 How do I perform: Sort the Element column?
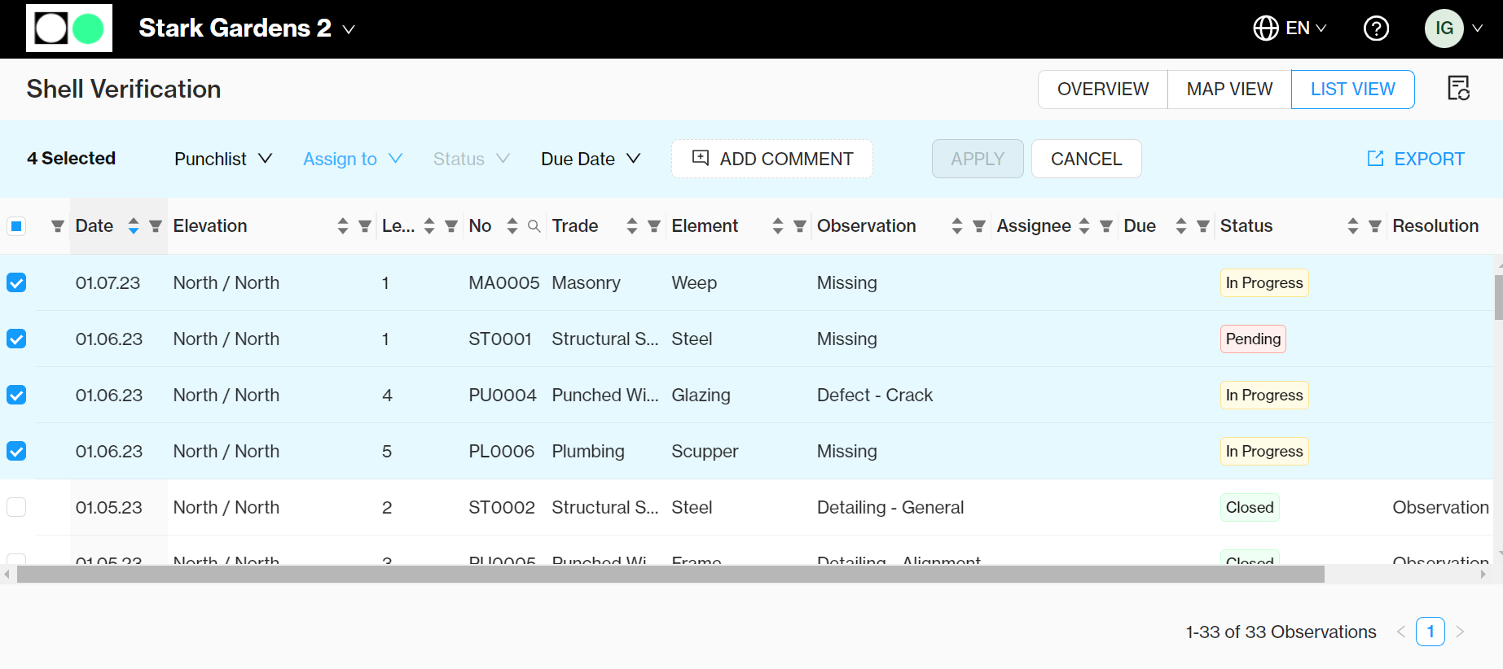pos(778,226)
